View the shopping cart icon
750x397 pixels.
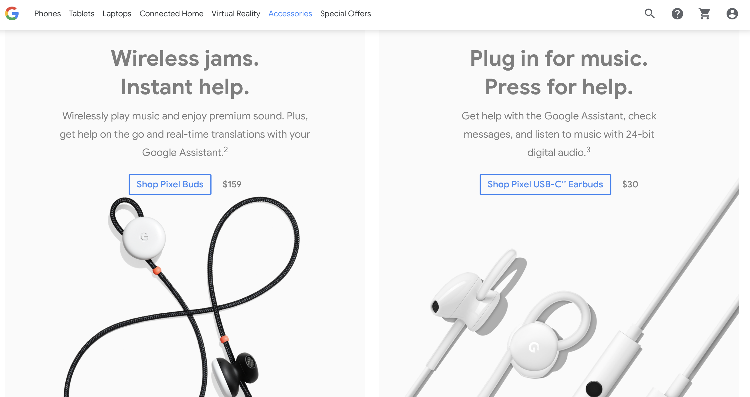[705, 14]
